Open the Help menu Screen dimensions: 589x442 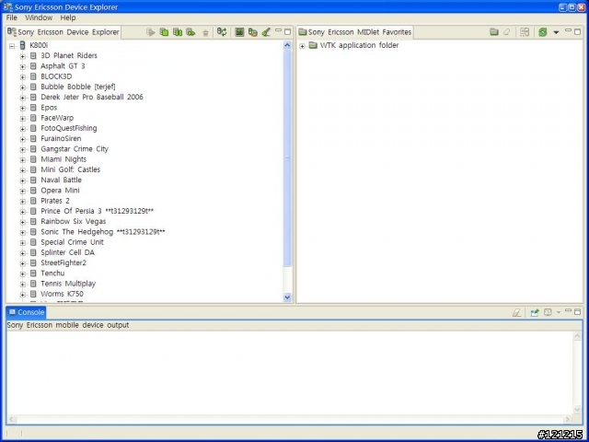[x=68, y=17]
